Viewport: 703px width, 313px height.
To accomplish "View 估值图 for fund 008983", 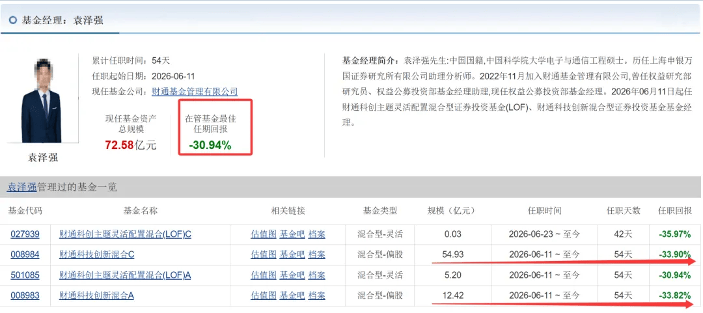I will tap(264, 296).
